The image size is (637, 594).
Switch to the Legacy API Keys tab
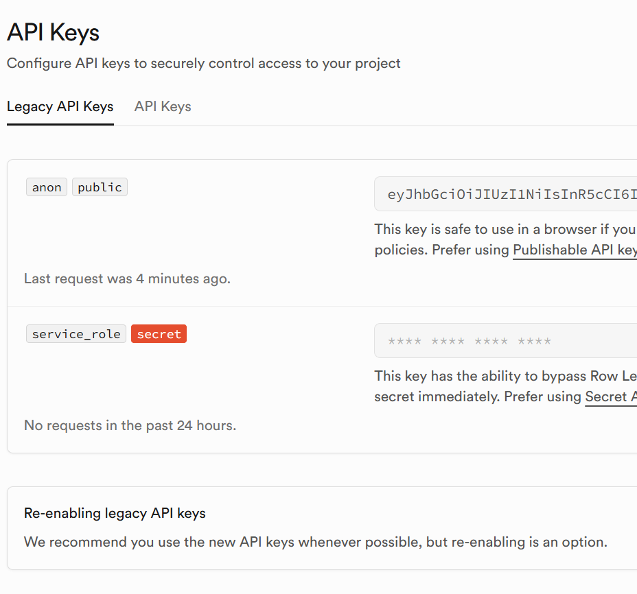[60, 107]
